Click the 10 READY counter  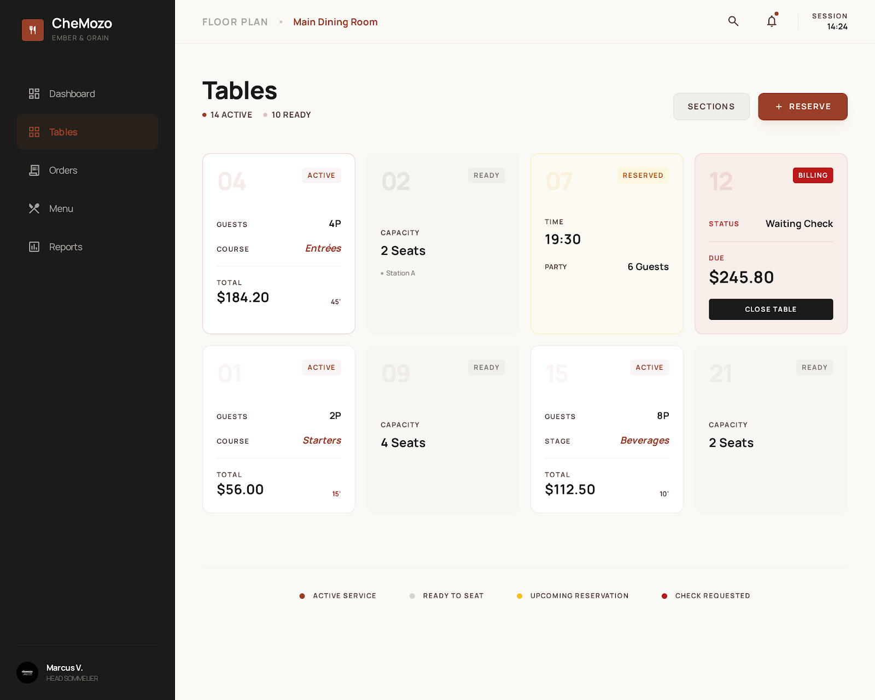[287, 115]
